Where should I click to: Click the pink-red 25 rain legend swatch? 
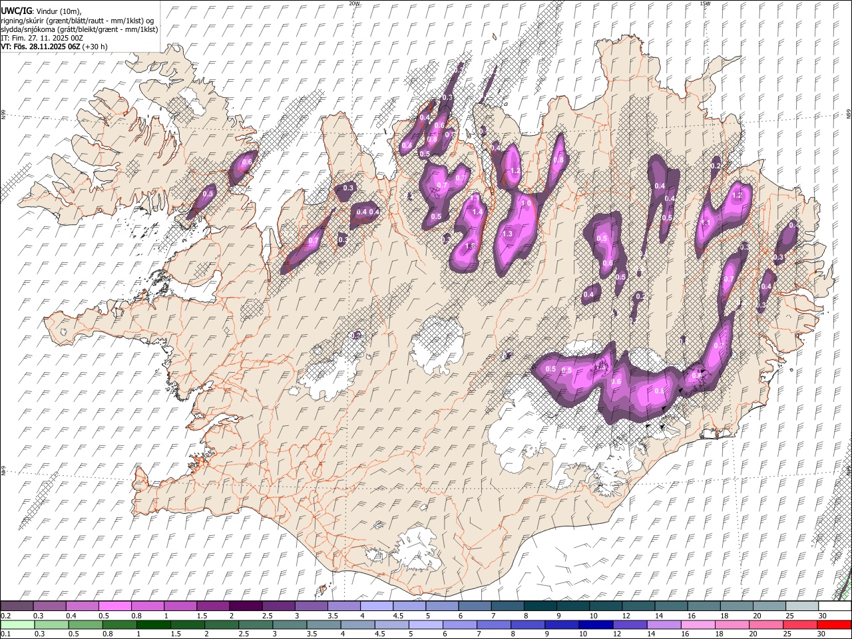[800, 624]
